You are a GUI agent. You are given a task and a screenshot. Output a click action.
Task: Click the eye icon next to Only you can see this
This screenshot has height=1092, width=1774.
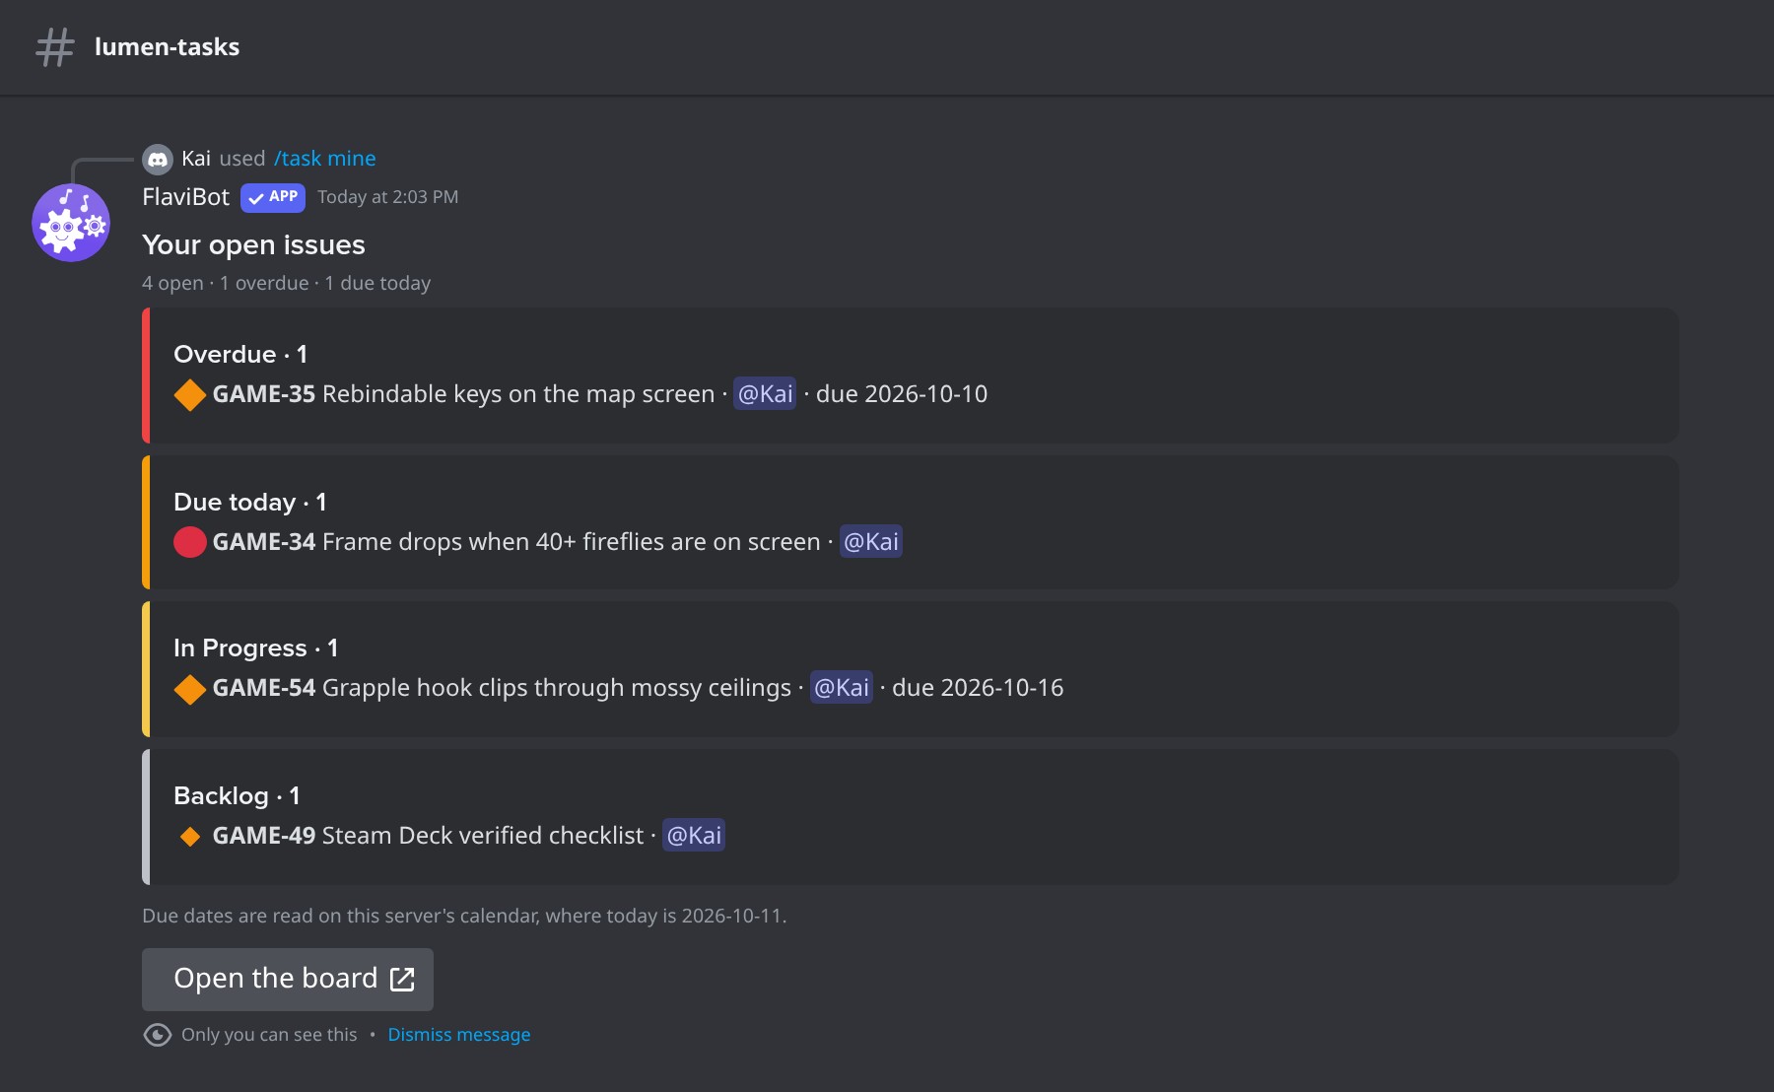click(x=158, y=1035)
